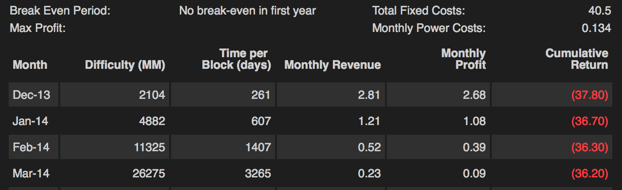The height and width of the screenshot is (190, 622).
Task: Click difficulty value 2104
Action: pos(153,95)
